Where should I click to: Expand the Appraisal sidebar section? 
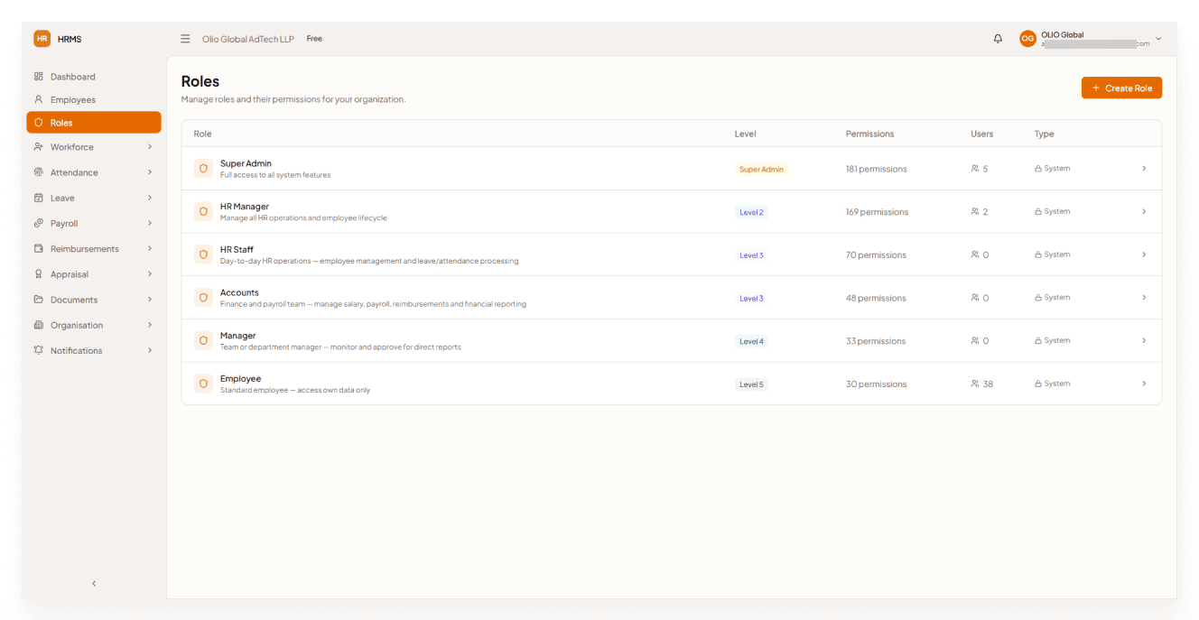pyautogui.click(x=94, y=274)
